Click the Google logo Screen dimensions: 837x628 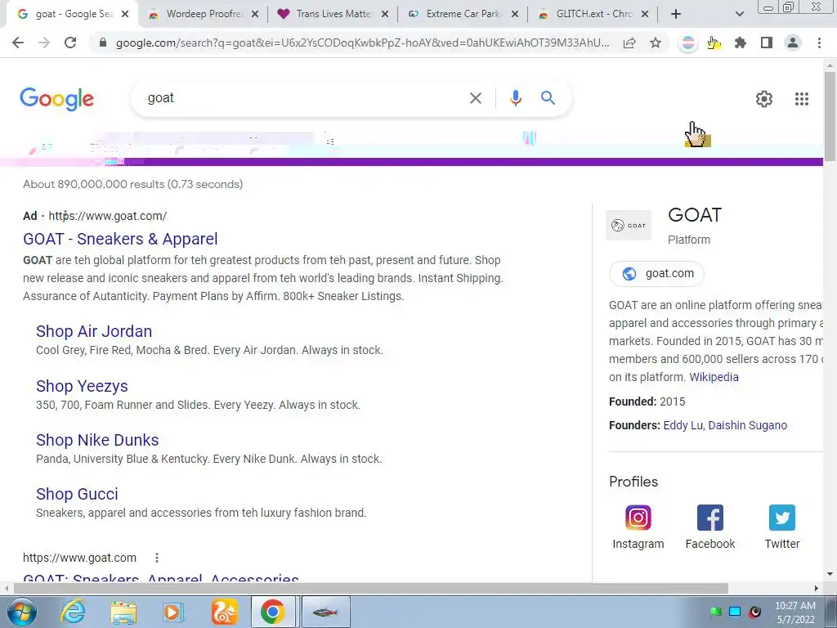56,99
